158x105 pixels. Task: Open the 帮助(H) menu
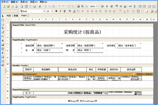click(43, 2)
